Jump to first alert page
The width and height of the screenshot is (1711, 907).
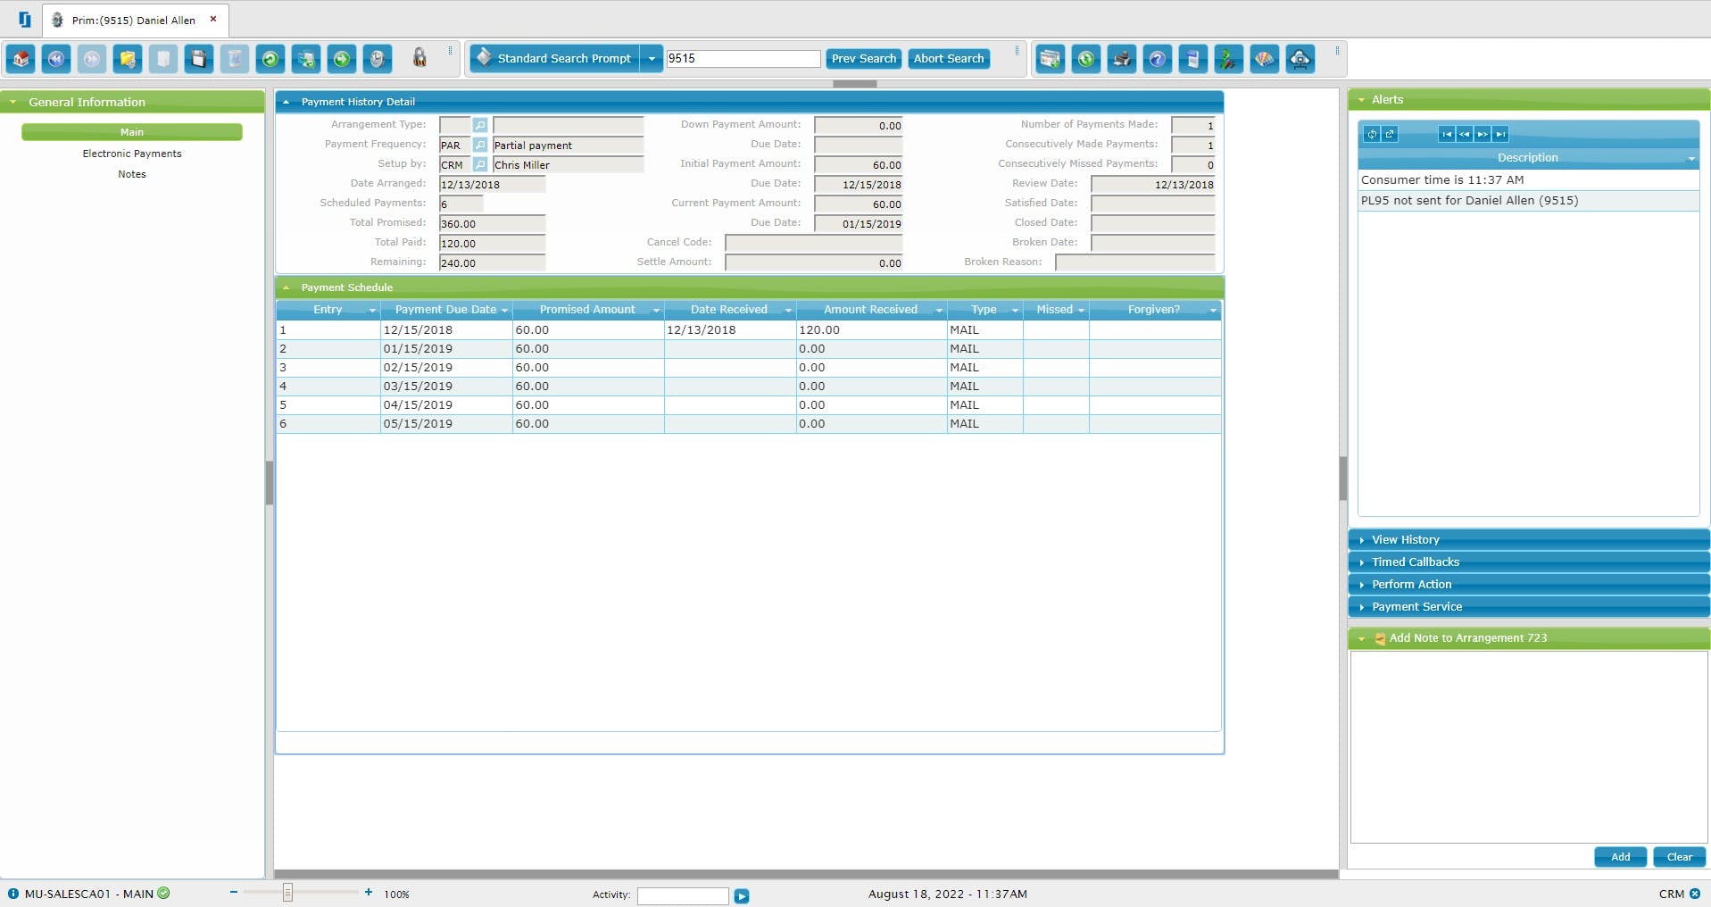[1447, 134]
